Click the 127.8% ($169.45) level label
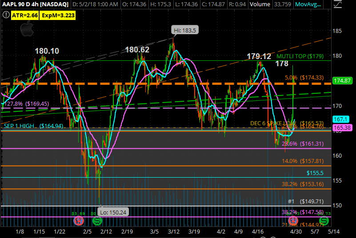356x238 pixels. [x=27, y=104]
